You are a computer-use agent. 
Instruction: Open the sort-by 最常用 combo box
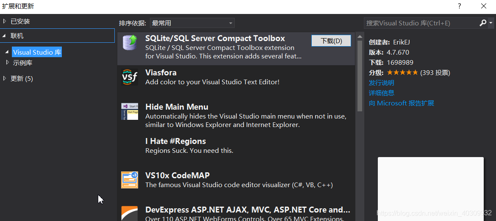pyautogui.click(x=192, y=23)
